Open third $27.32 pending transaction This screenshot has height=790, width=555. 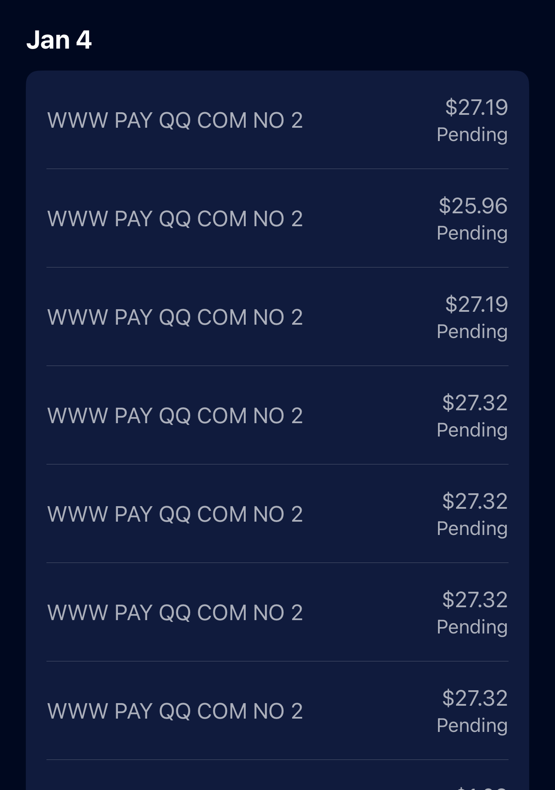click(277, 612)
